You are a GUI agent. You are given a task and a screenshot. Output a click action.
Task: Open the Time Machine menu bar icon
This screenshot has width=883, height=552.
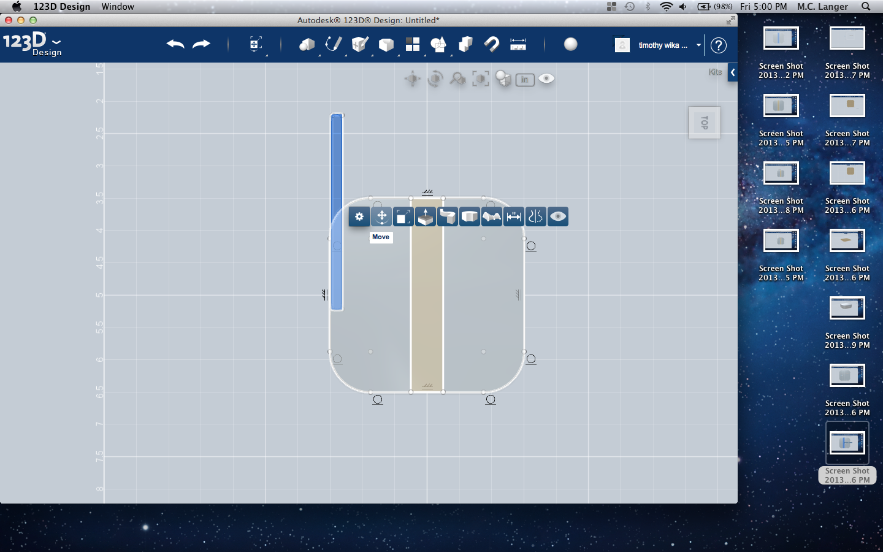tap(630, 7)
